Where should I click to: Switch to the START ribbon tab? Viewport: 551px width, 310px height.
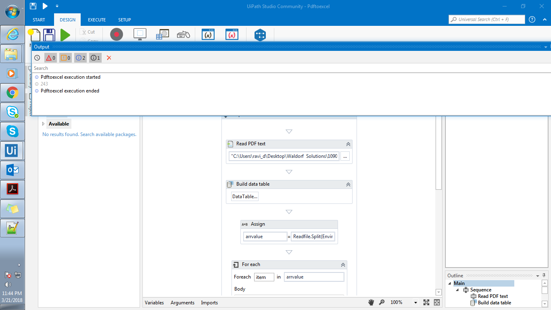pyautogui.click(x=39, y=20)
